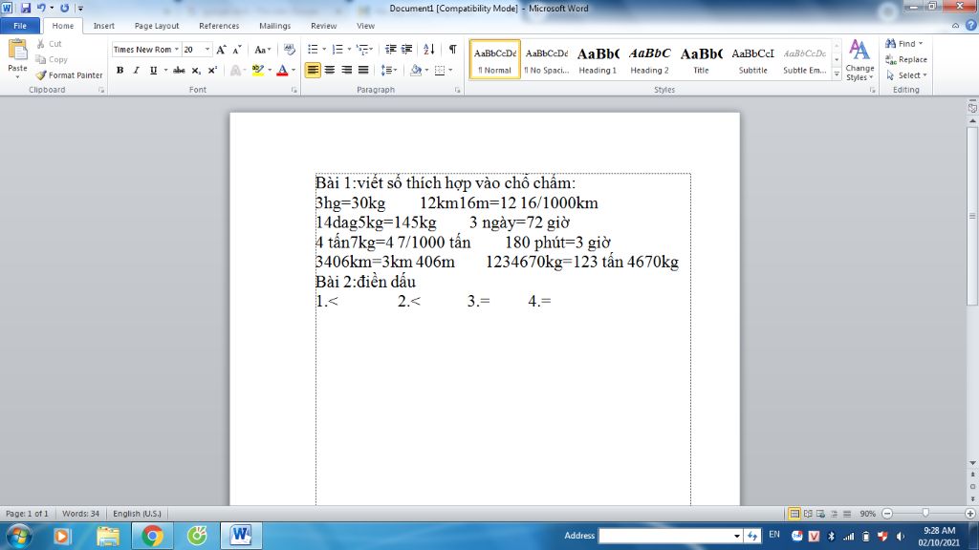Increase paragraph indent
This screenshot has width=979, height=550.
coord(407,50)
